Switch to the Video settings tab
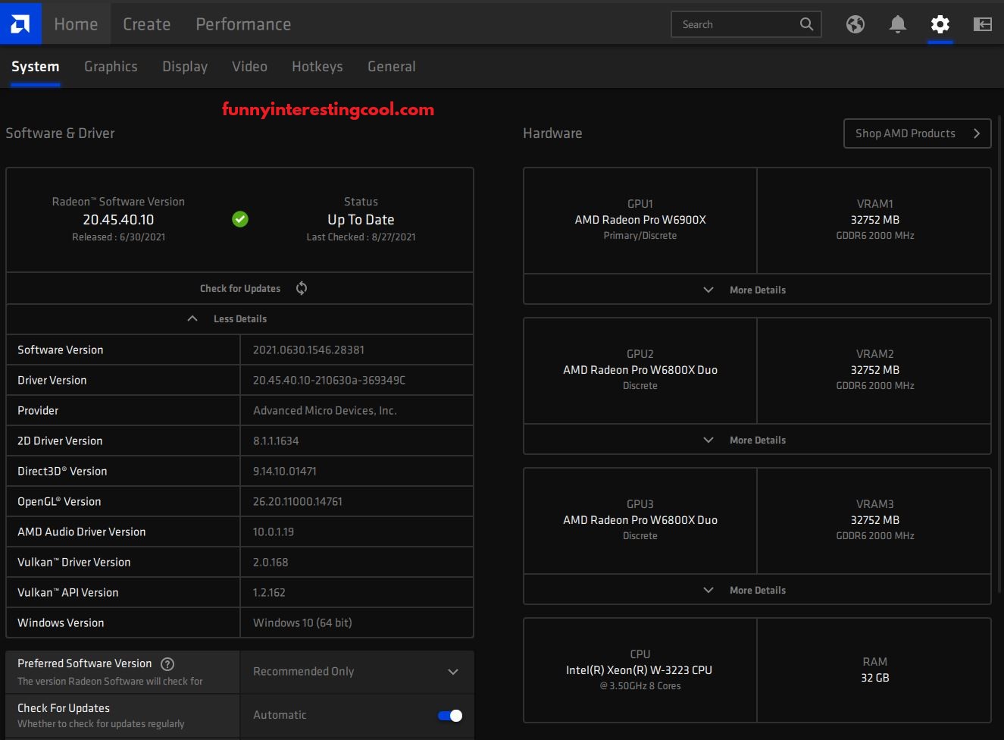The height and width of the screenshot is (740, 1004). click(249, 67)
